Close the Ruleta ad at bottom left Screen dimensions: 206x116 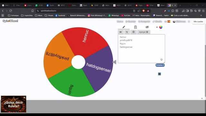click(24, 97)
